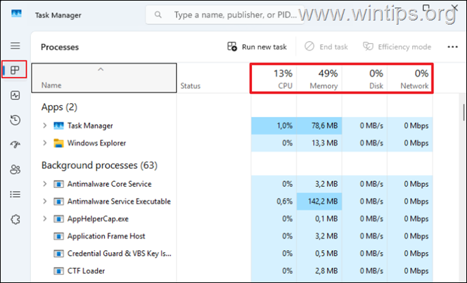Click the Task Manager title text
The height and width of the screenshot is (283, 467).
58,15
